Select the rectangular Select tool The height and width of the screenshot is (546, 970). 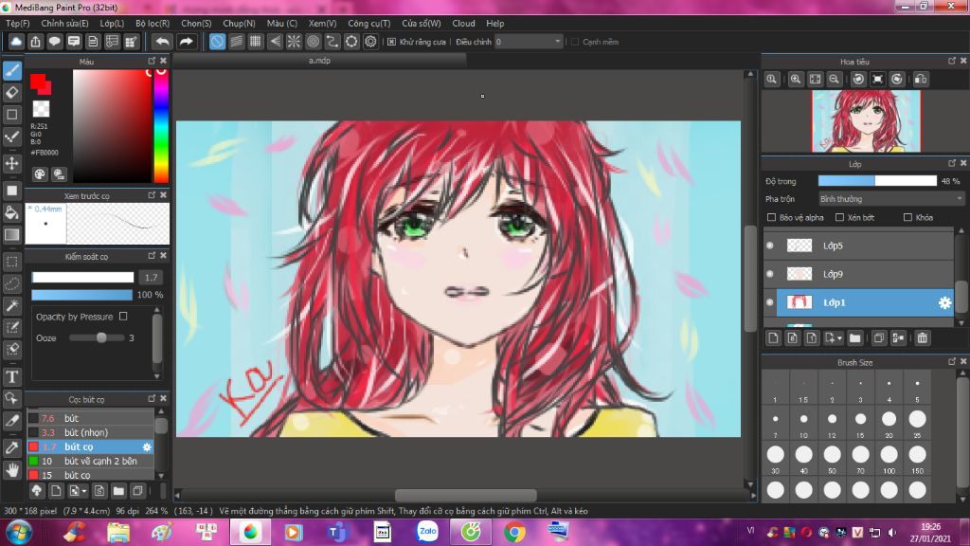pos(12,262)
